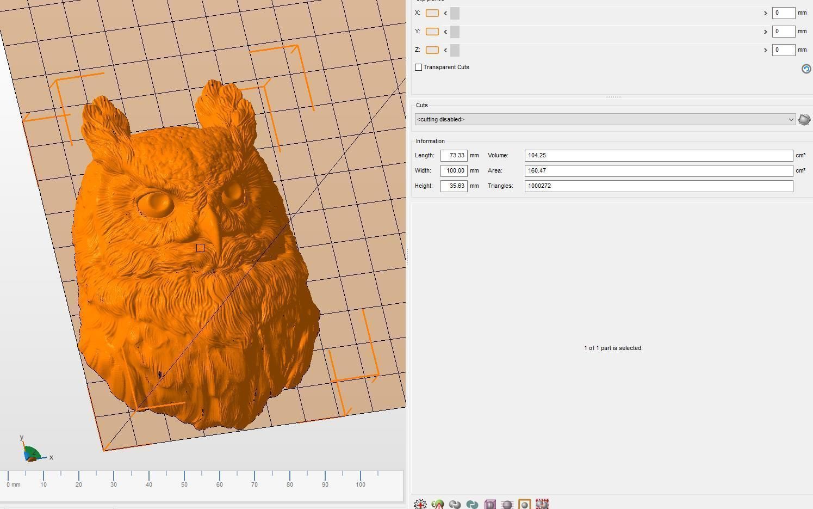Click the Y clip plane mm value field
Image resolution: width=813 pixels, height=509 pixels.
[x=783, y=32]
